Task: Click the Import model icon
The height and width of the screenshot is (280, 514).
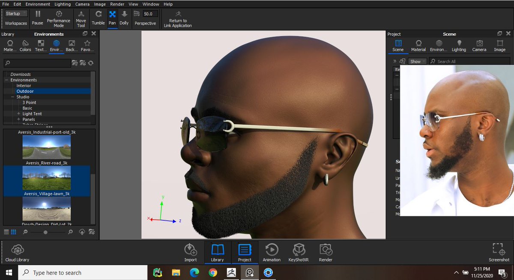Action: (x=191, y=253)
